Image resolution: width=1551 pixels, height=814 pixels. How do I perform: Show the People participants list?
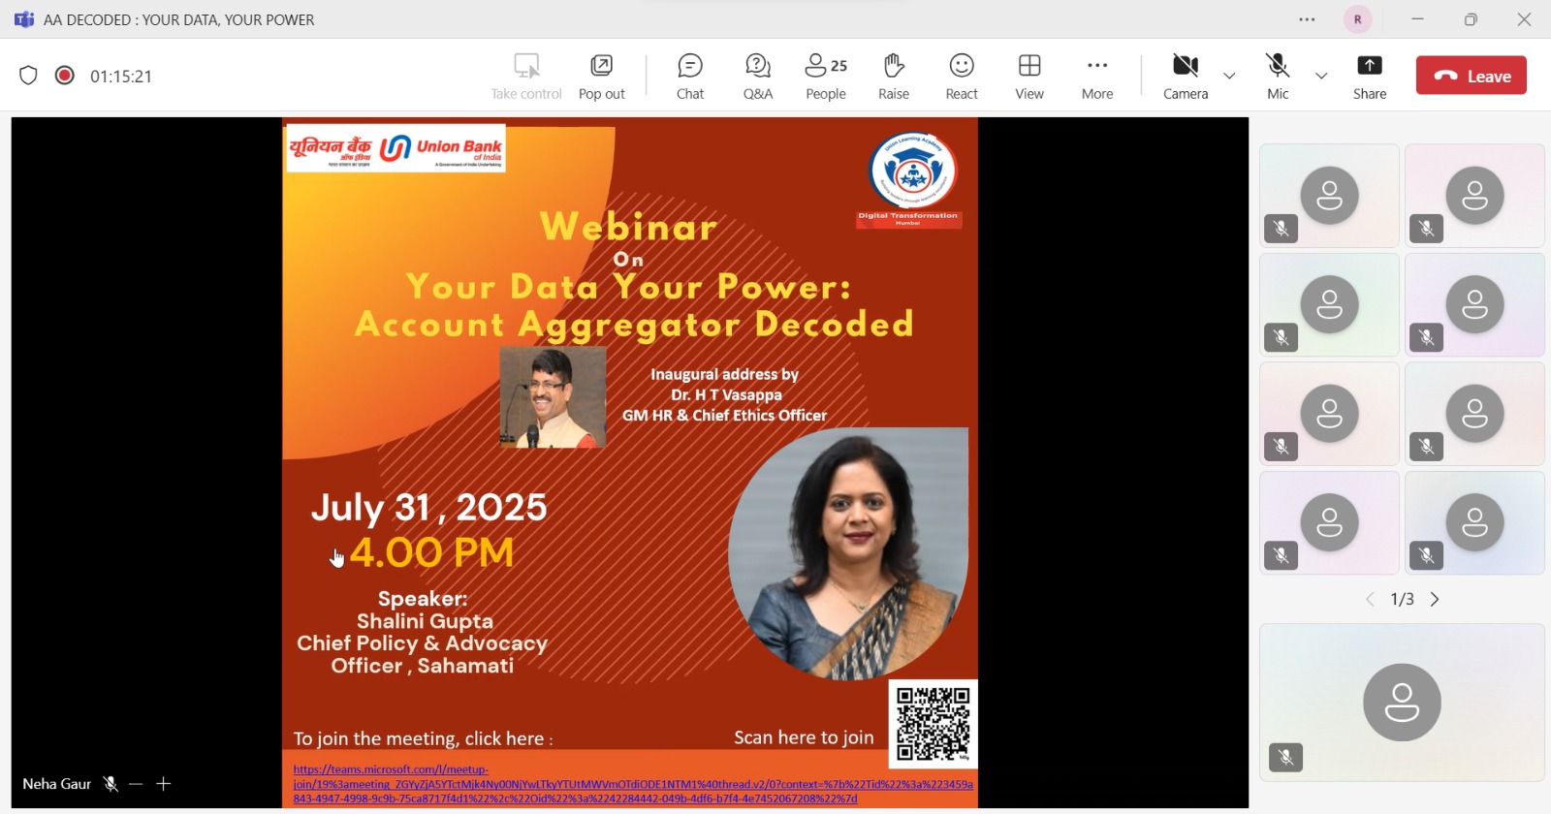click(826, 77)
